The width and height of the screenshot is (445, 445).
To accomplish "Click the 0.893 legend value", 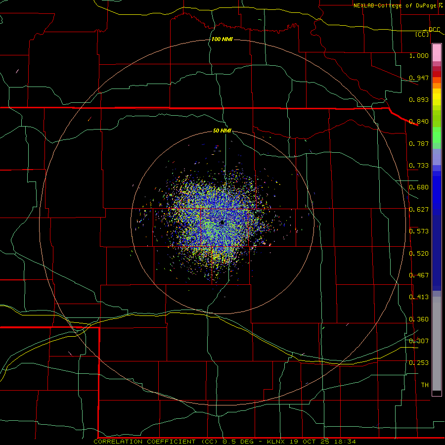I will point(419,99).
